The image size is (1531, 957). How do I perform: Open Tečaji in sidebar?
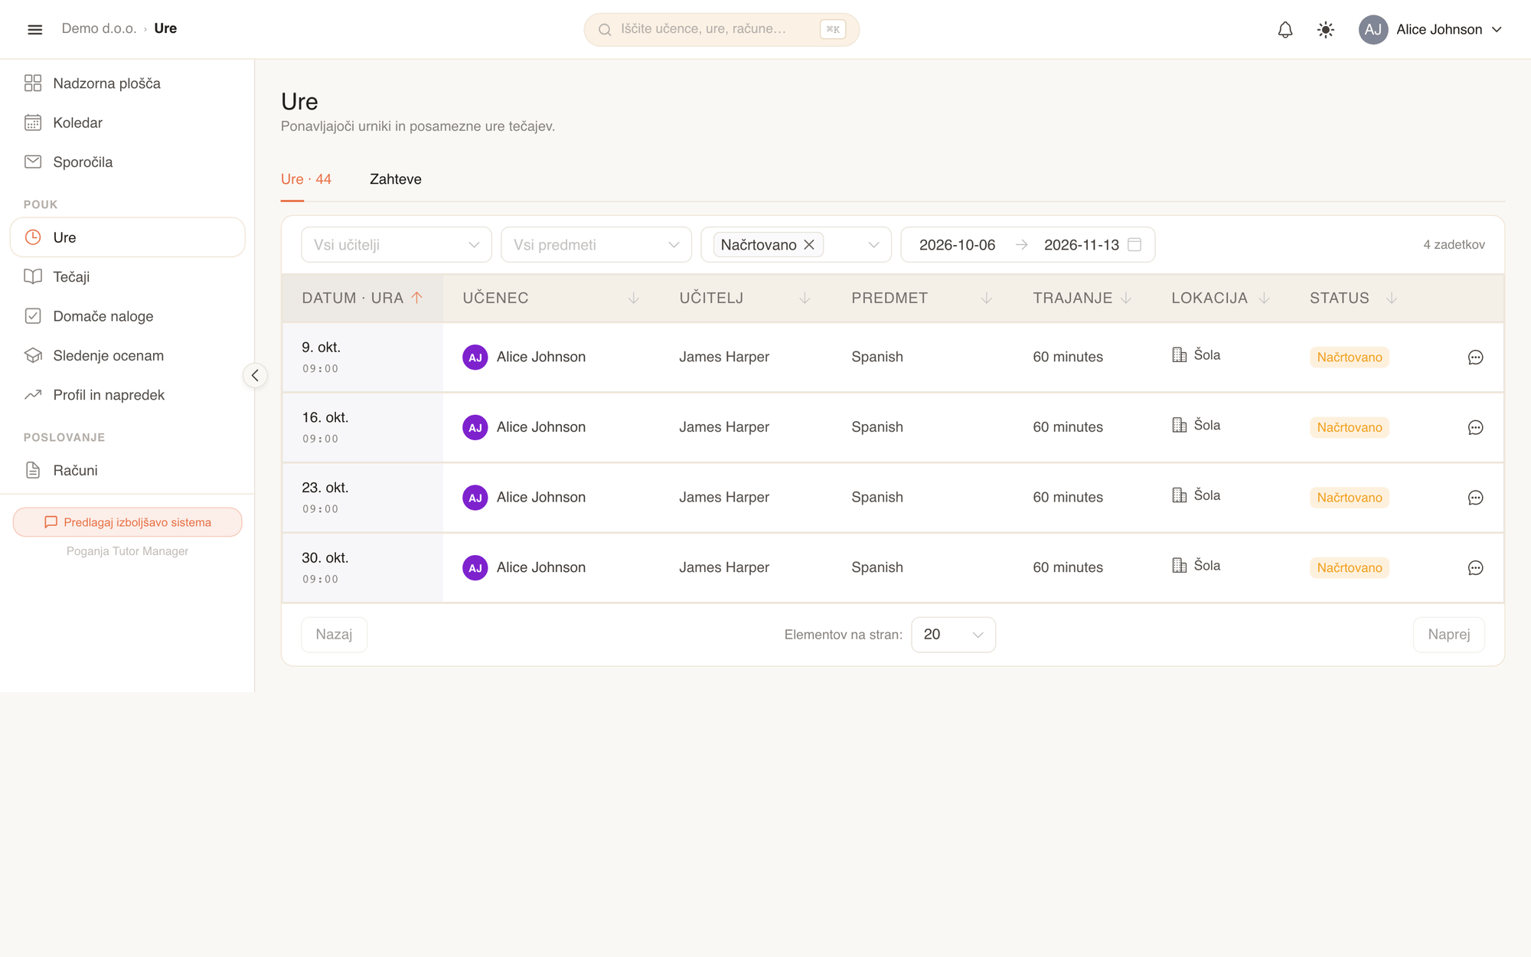pyautogui.click(x=127, y=276)
